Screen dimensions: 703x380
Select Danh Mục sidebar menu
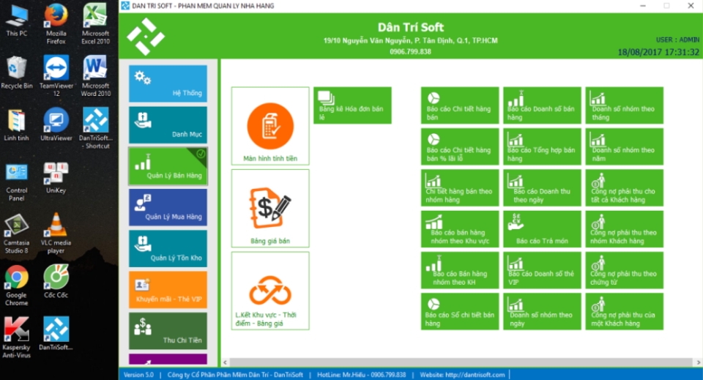(x=168, y=125)
